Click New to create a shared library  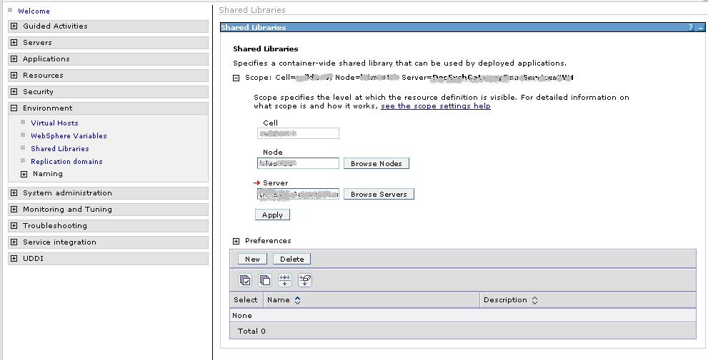(x=252, y=259)
